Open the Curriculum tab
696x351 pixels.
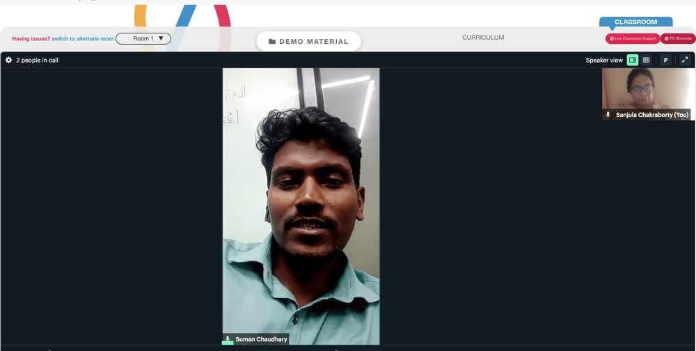tap(483, 38)
